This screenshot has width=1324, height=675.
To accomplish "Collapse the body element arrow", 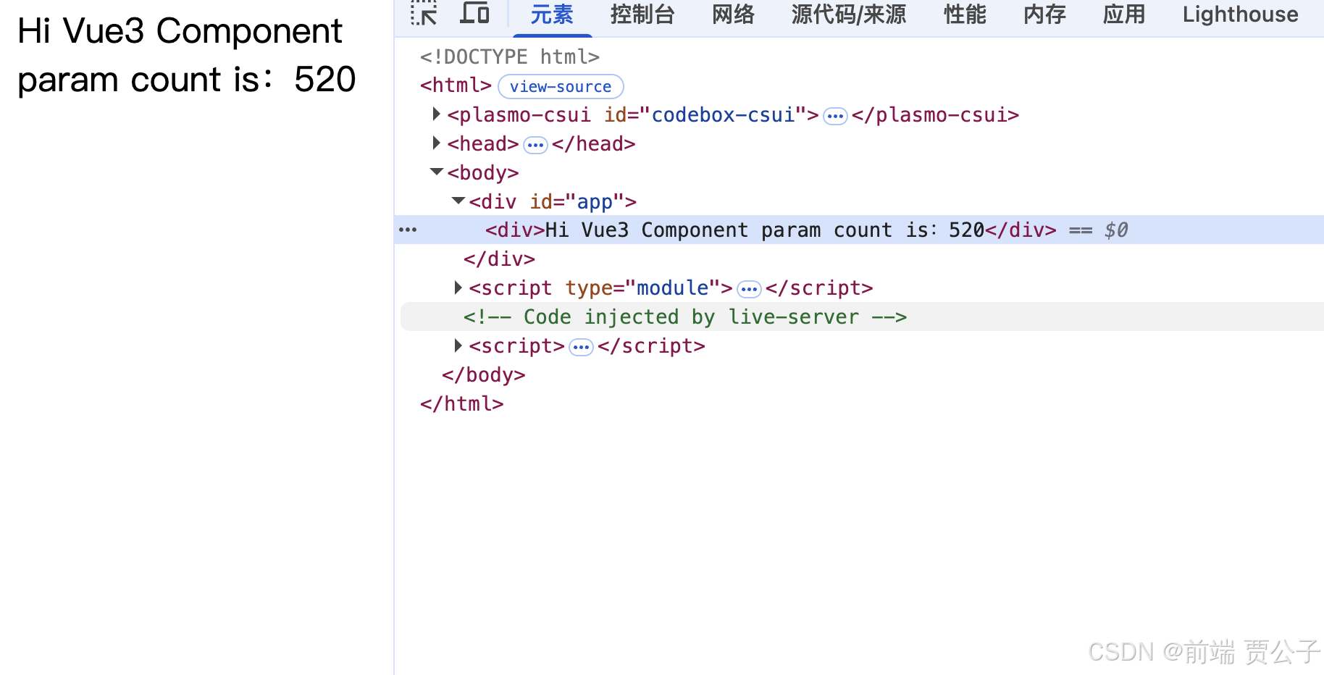I will pos(437,172).
